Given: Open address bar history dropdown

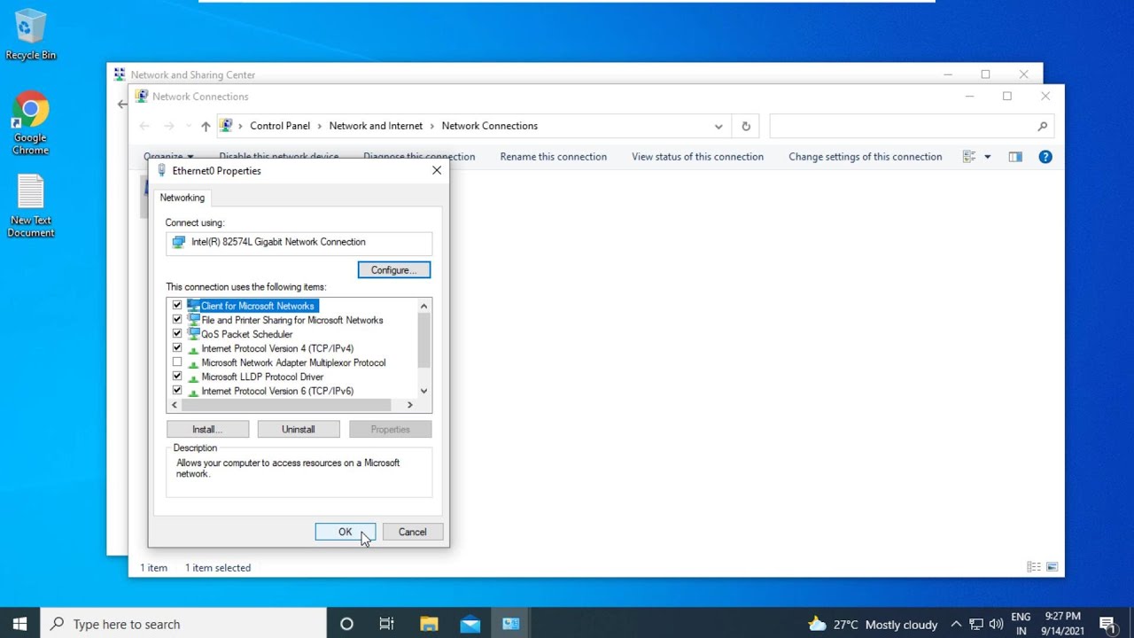Looking at the screenshot, I should click(x=718, y=126).
